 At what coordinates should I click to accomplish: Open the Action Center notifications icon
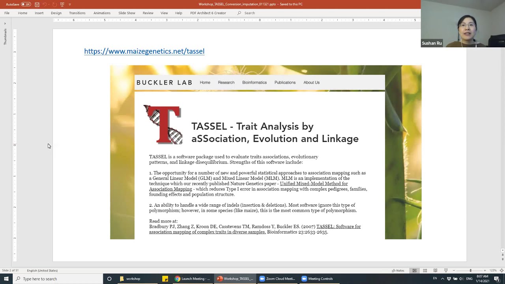pos(497,279)
